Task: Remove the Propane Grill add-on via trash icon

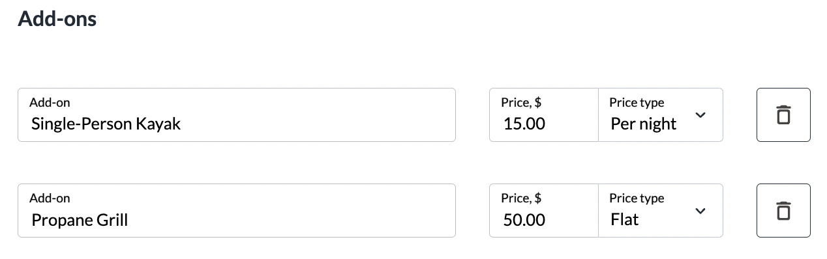Action: pyautogui.click(x=783, y=211)
